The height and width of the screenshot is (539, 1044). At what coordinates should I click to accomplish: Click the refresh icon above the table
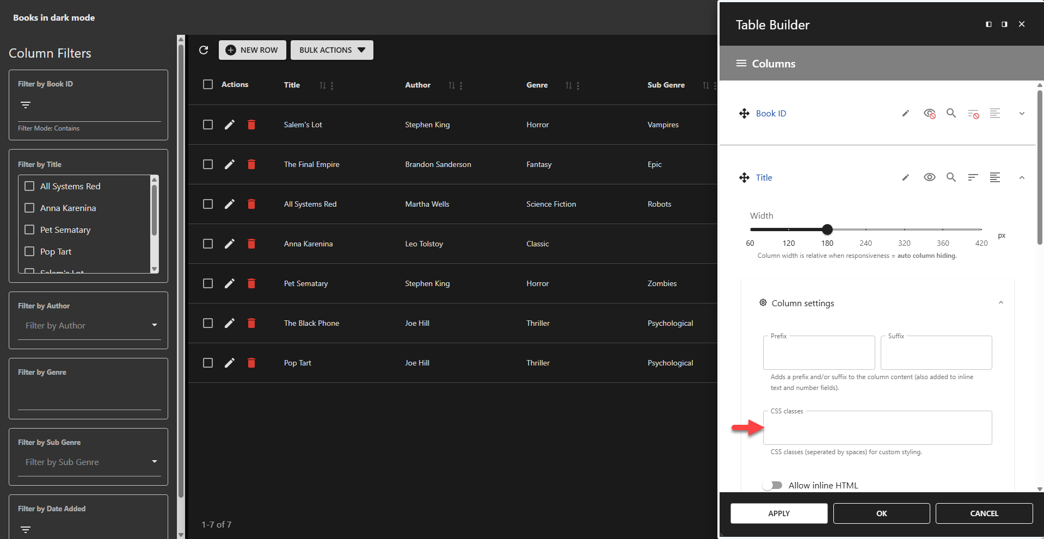[204, 49]
